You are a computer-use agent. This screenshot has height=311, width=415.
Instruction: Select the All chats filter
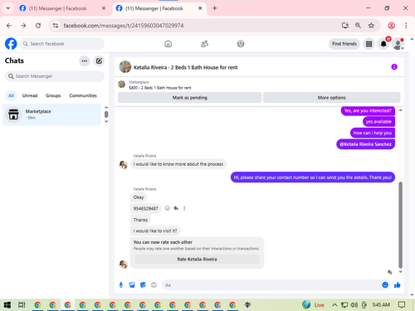click(x=11, y=95)
